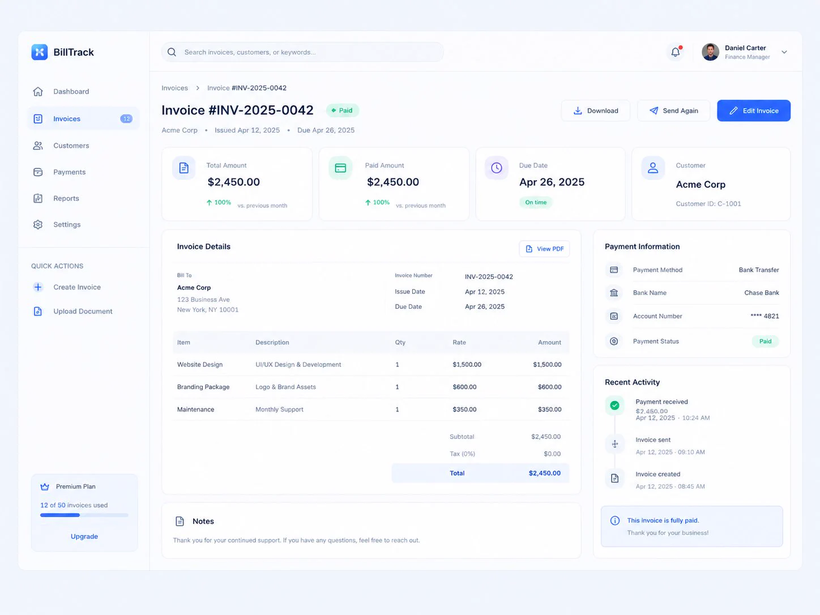Click the Payments card icon
This screenshot has height=615, width=820.
pos(38,172)
